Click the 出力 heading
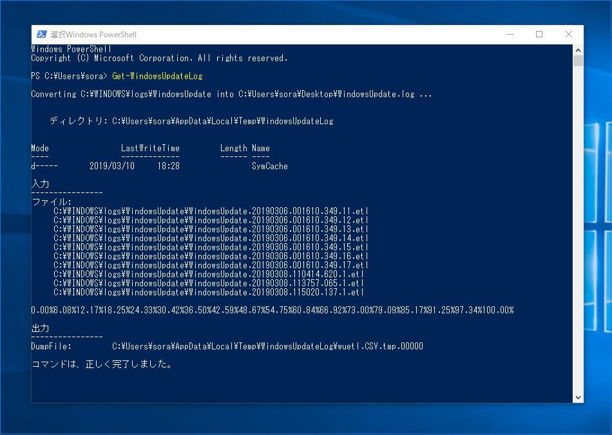 (40, 328)
